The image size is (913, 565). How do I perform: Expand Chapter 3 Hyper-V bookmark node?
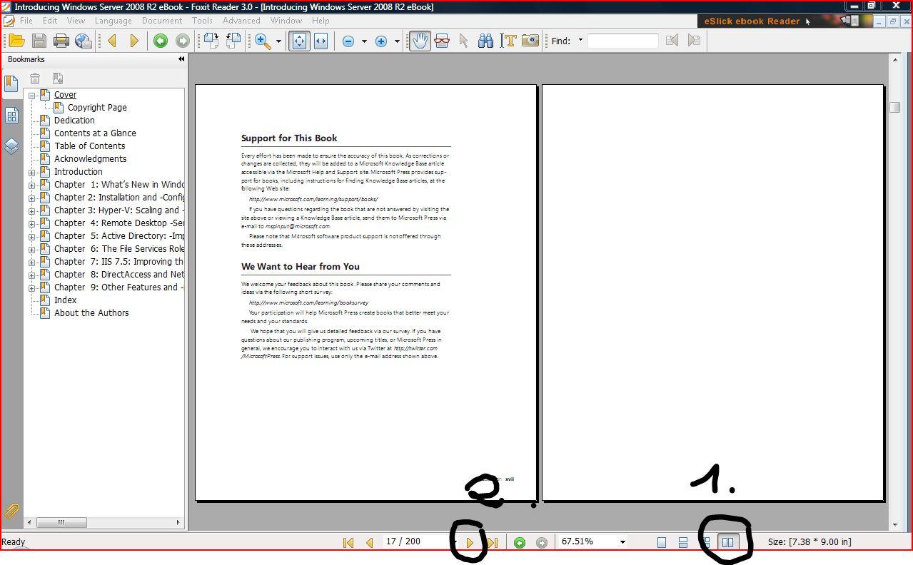point(32,211)
